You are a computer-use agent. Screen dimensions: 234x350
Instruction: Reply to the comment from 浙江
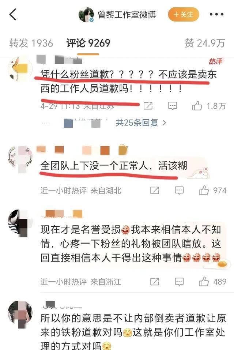coord(179,282)
